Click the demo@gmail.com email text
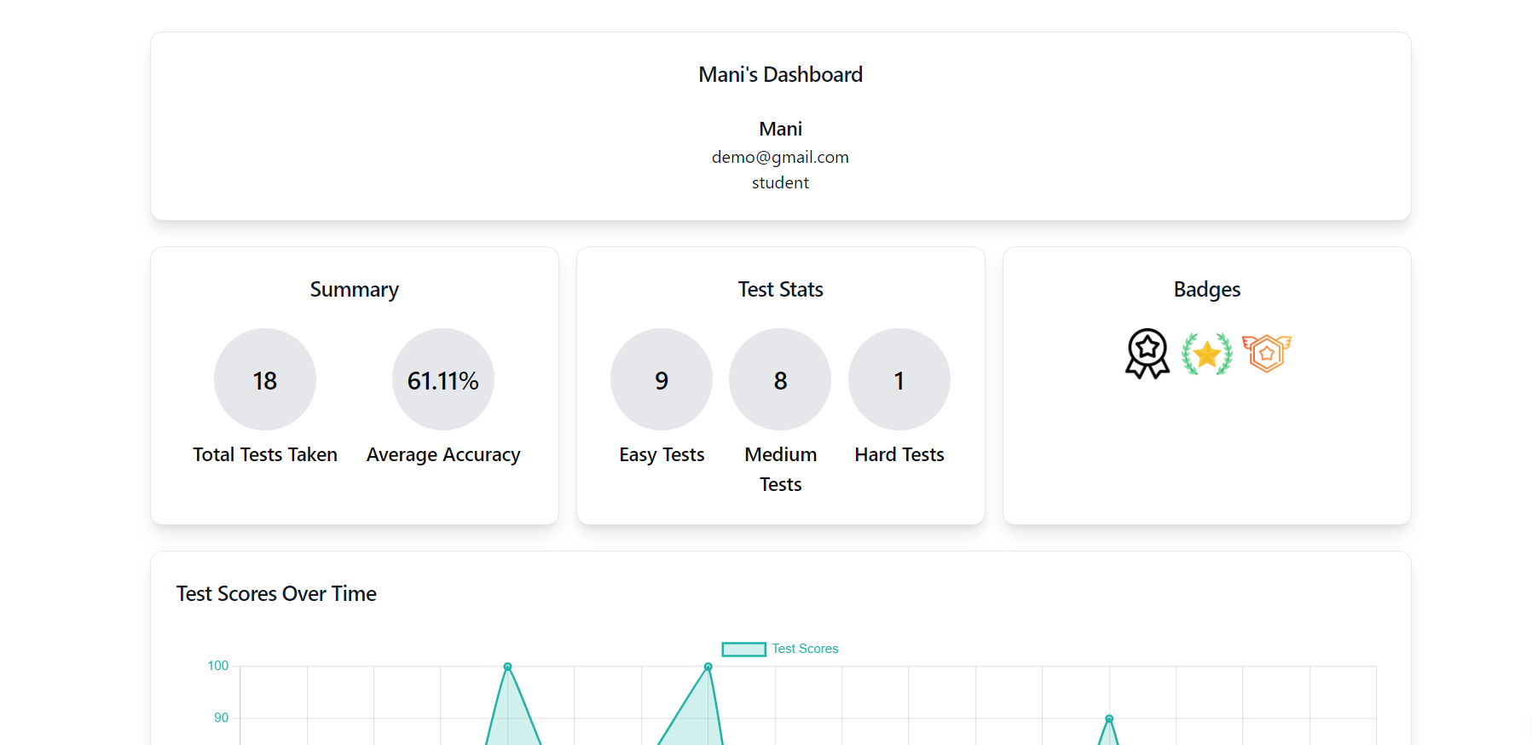The height and width of the screenshot is (745, 1532). tap(780, 157)
